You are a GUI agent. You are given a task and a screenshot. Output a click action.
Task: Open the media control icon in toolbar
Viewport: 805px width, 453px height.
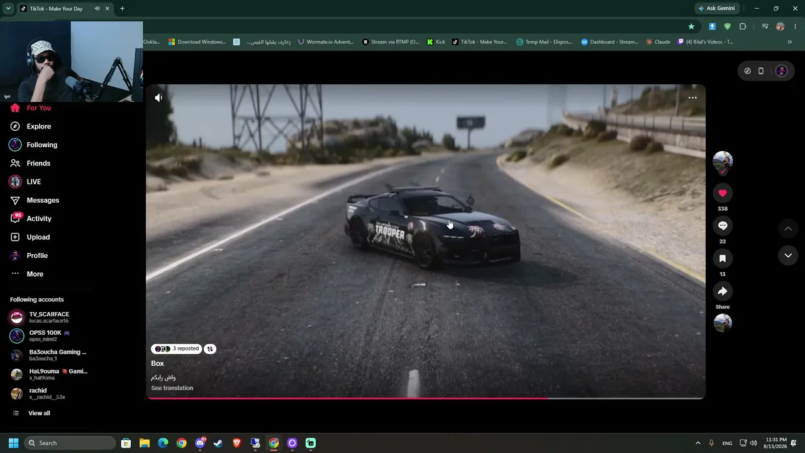765,26
